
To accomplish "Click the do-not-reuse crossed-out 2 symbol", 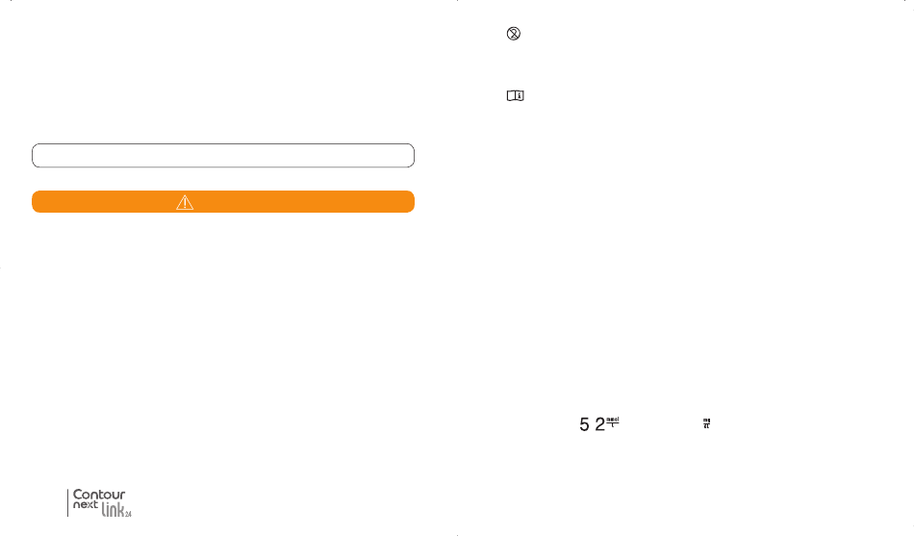I will (x=514, y=34).
